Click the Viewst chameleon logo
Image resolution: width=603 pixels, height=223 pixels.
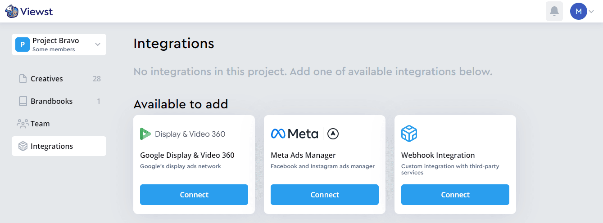(x=12, y=11)
